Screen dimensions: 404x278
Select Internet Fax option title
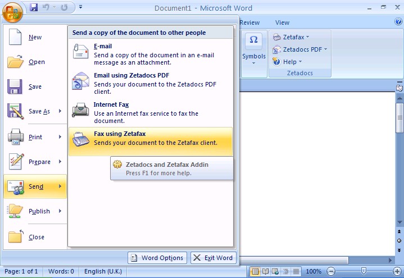111,104
